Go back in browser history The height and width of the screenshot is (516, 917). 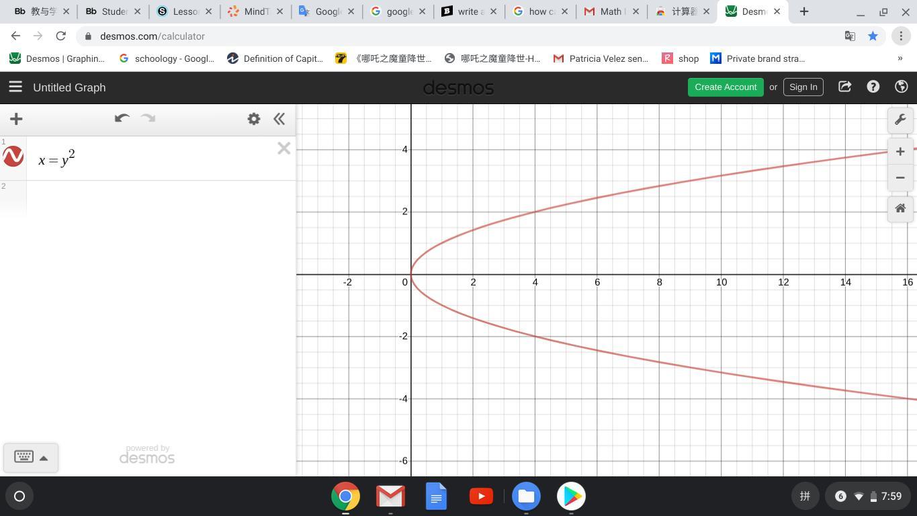(x=15, y=36)
